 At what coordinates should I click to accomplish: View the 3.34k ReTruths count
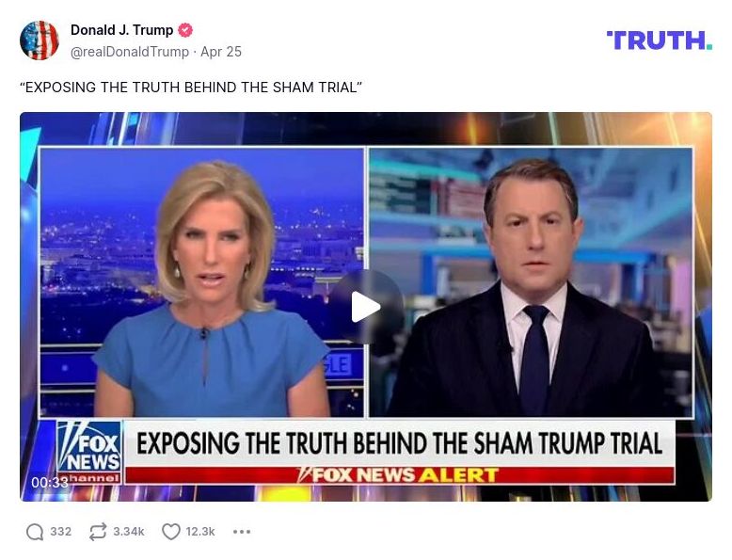click(129, 532)
